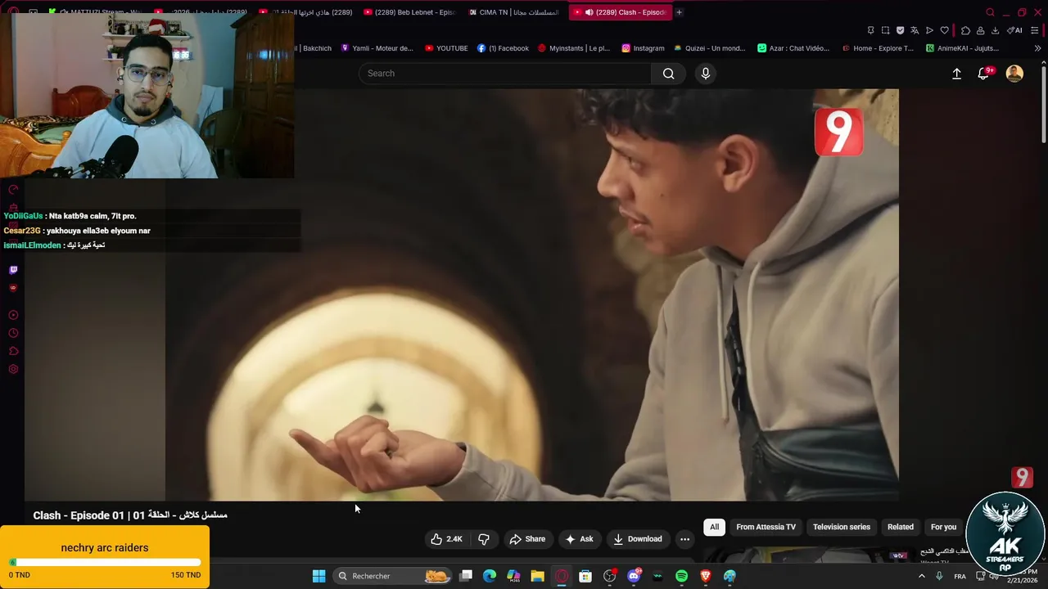Select the From Attessia TV chip

coord(766,527)
